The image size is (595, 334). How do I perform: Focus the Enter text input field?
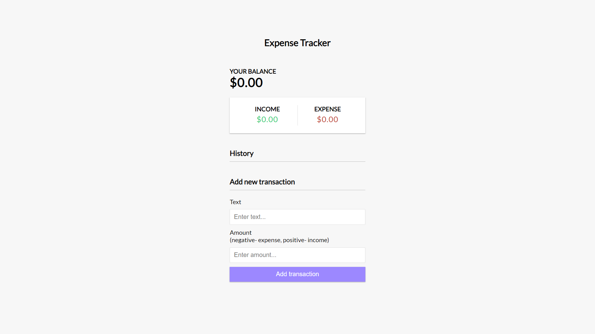point(297,217)
